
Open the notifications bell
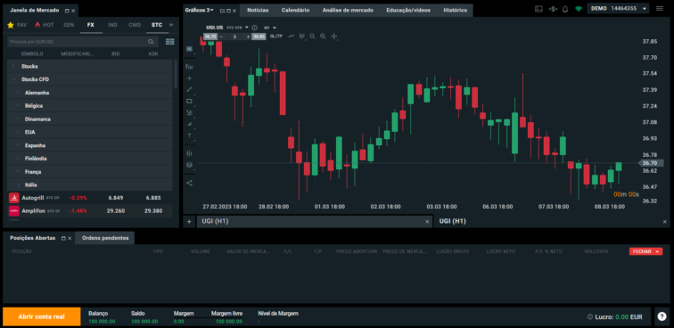565,9
